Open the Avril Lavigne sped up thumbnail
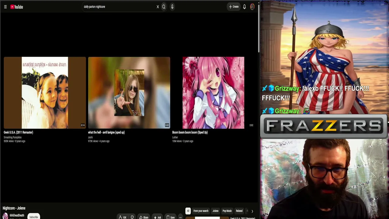 pyautogui.click(x=129, y=92)
